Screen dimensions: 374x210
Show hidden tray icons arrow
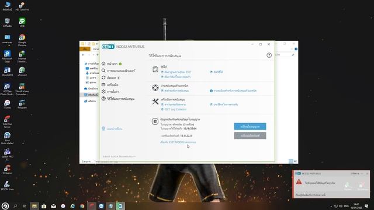331,206
